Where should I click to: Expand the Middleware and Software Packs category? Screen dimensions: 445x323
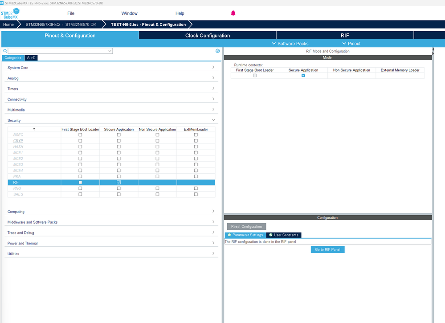click(111, 222)
